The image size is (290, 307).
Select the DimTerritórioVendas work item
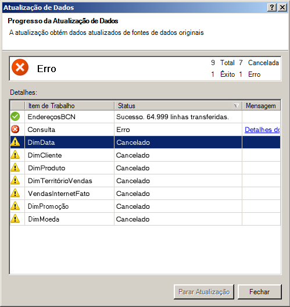point(60,181)
